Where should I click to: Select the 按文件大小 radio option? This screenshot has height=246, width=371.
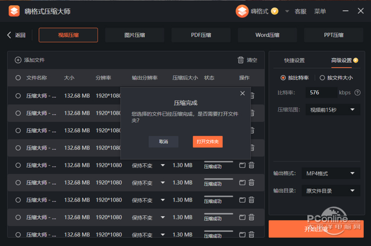click(x=336, y=78)
